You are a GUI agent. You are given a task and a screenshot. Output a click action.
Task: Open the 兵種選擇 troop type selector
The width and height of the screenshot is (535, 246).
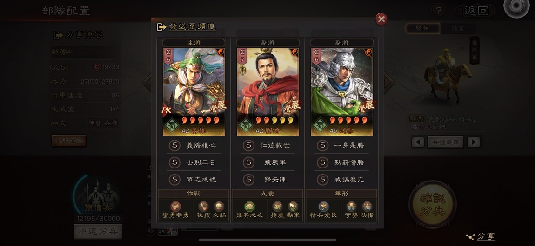click(446, 142)
